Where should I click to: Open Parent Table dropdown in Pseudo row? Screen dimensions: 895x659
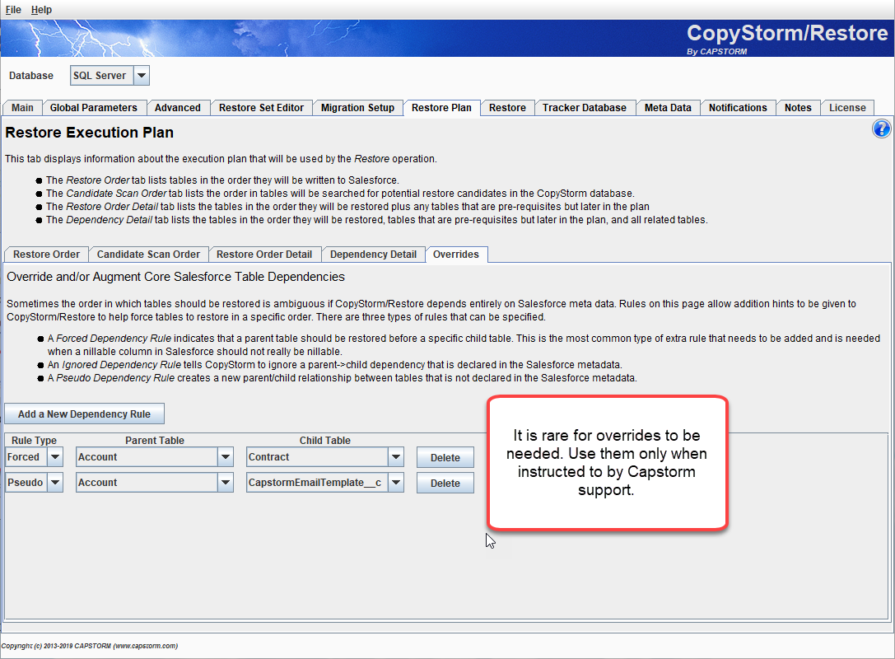click(226, 483)
